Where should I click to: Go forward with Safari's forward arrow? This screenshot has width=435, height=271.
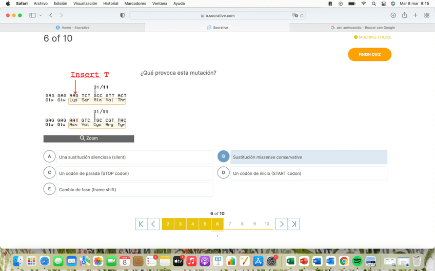[x=62, y=15]
